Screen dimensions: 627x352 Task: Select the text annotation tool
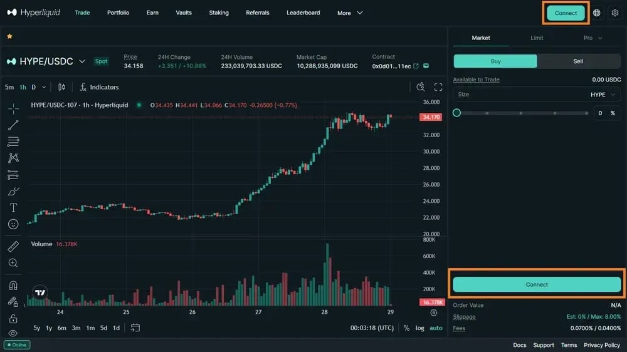(13, 208)
